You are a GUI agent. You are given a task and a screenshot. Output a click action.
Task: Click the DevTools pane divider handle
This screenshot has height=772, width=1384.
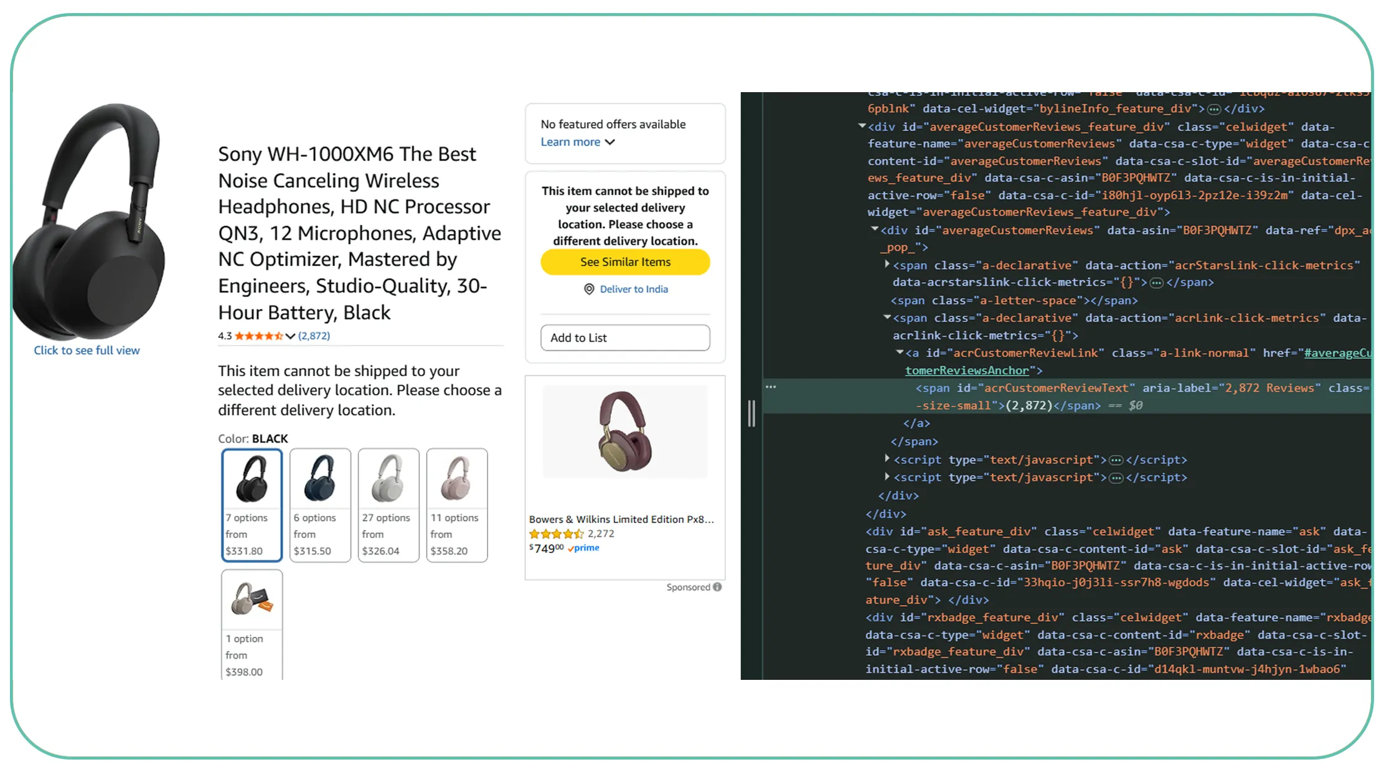point(751,413)
